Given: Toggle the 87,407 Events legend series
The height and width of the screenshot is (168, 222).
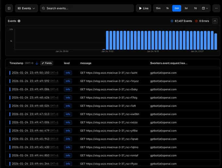Looking at the screenshot, I should coord(181,21).
